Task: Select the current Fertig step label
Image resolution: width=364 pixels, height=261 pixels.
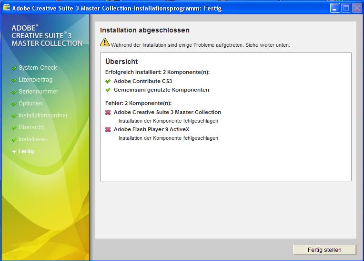Action: pos(26,151)
